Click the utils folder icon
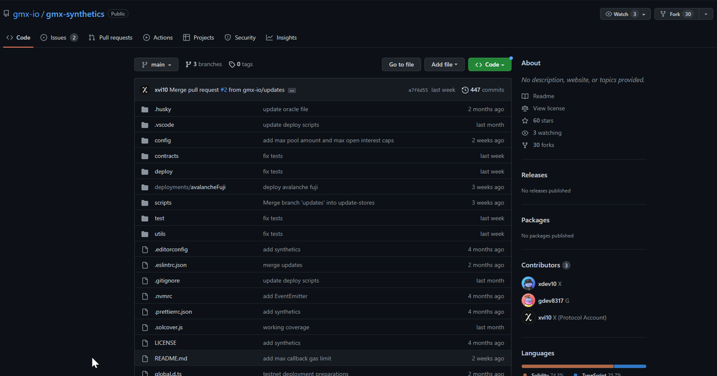The height and width of the screenshot is (376, 717). tap(145, 234)
